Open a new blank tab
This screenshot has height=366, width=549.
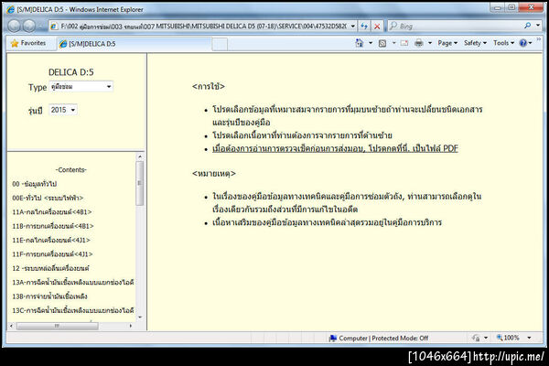pos(220,44)
